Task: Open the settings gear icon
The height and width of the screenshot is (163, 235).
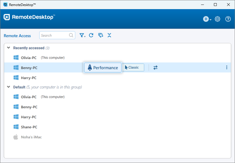Action: pos(218,19)
